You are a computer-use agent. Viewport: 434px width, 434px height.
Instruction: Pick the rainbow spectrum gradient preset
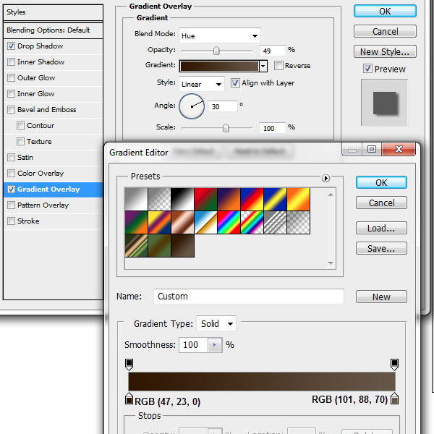point(229,222)
